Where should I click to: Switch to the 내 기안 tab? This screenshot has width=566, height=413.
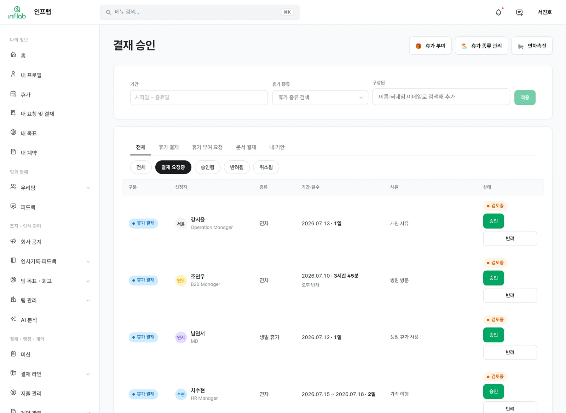pyautogui.click(x=277, y=147)
